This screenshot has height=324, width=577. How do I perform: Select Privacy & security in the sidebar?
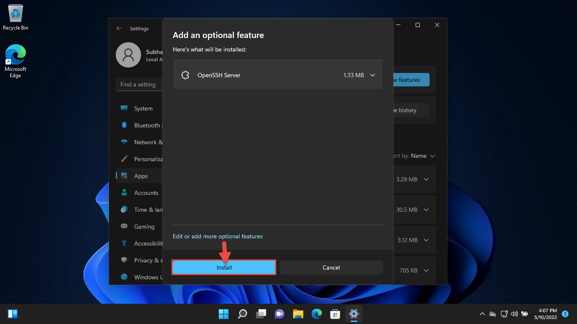point(125,260)
